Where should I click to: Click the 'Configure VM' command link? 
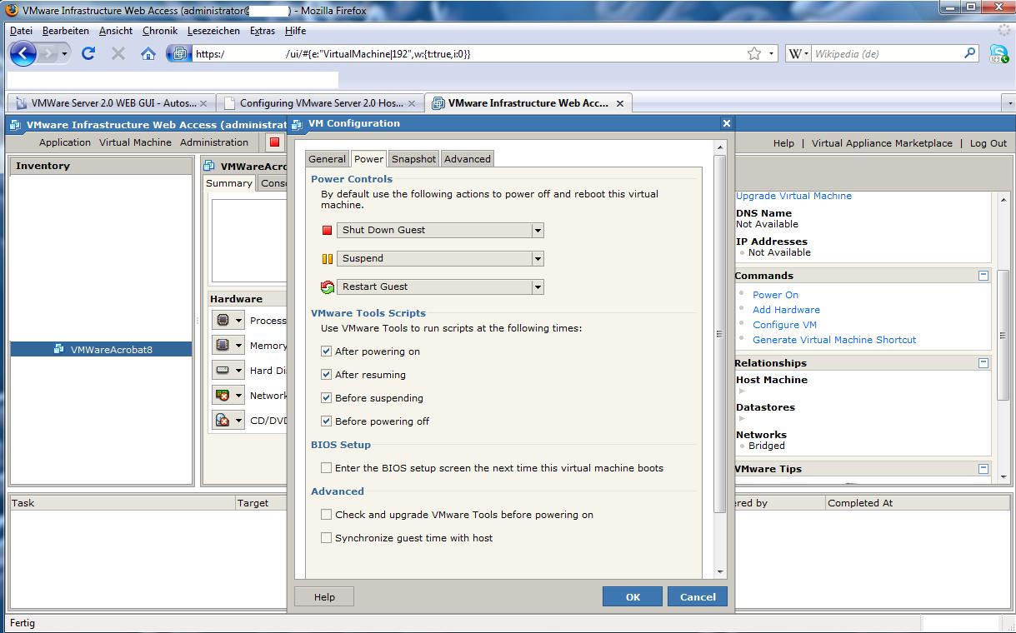(x=784, y=325)
